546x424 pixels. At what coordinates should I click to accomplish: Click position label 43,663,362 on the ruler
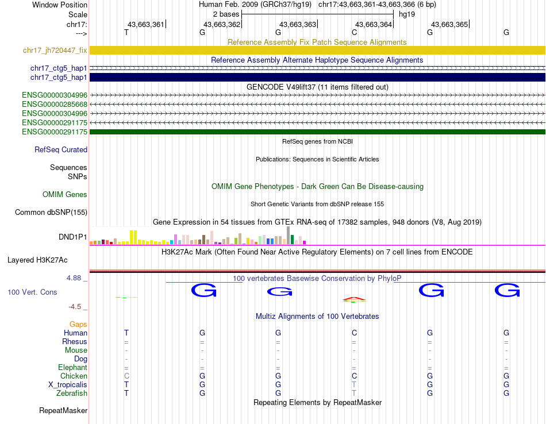(x=222, y=24)
